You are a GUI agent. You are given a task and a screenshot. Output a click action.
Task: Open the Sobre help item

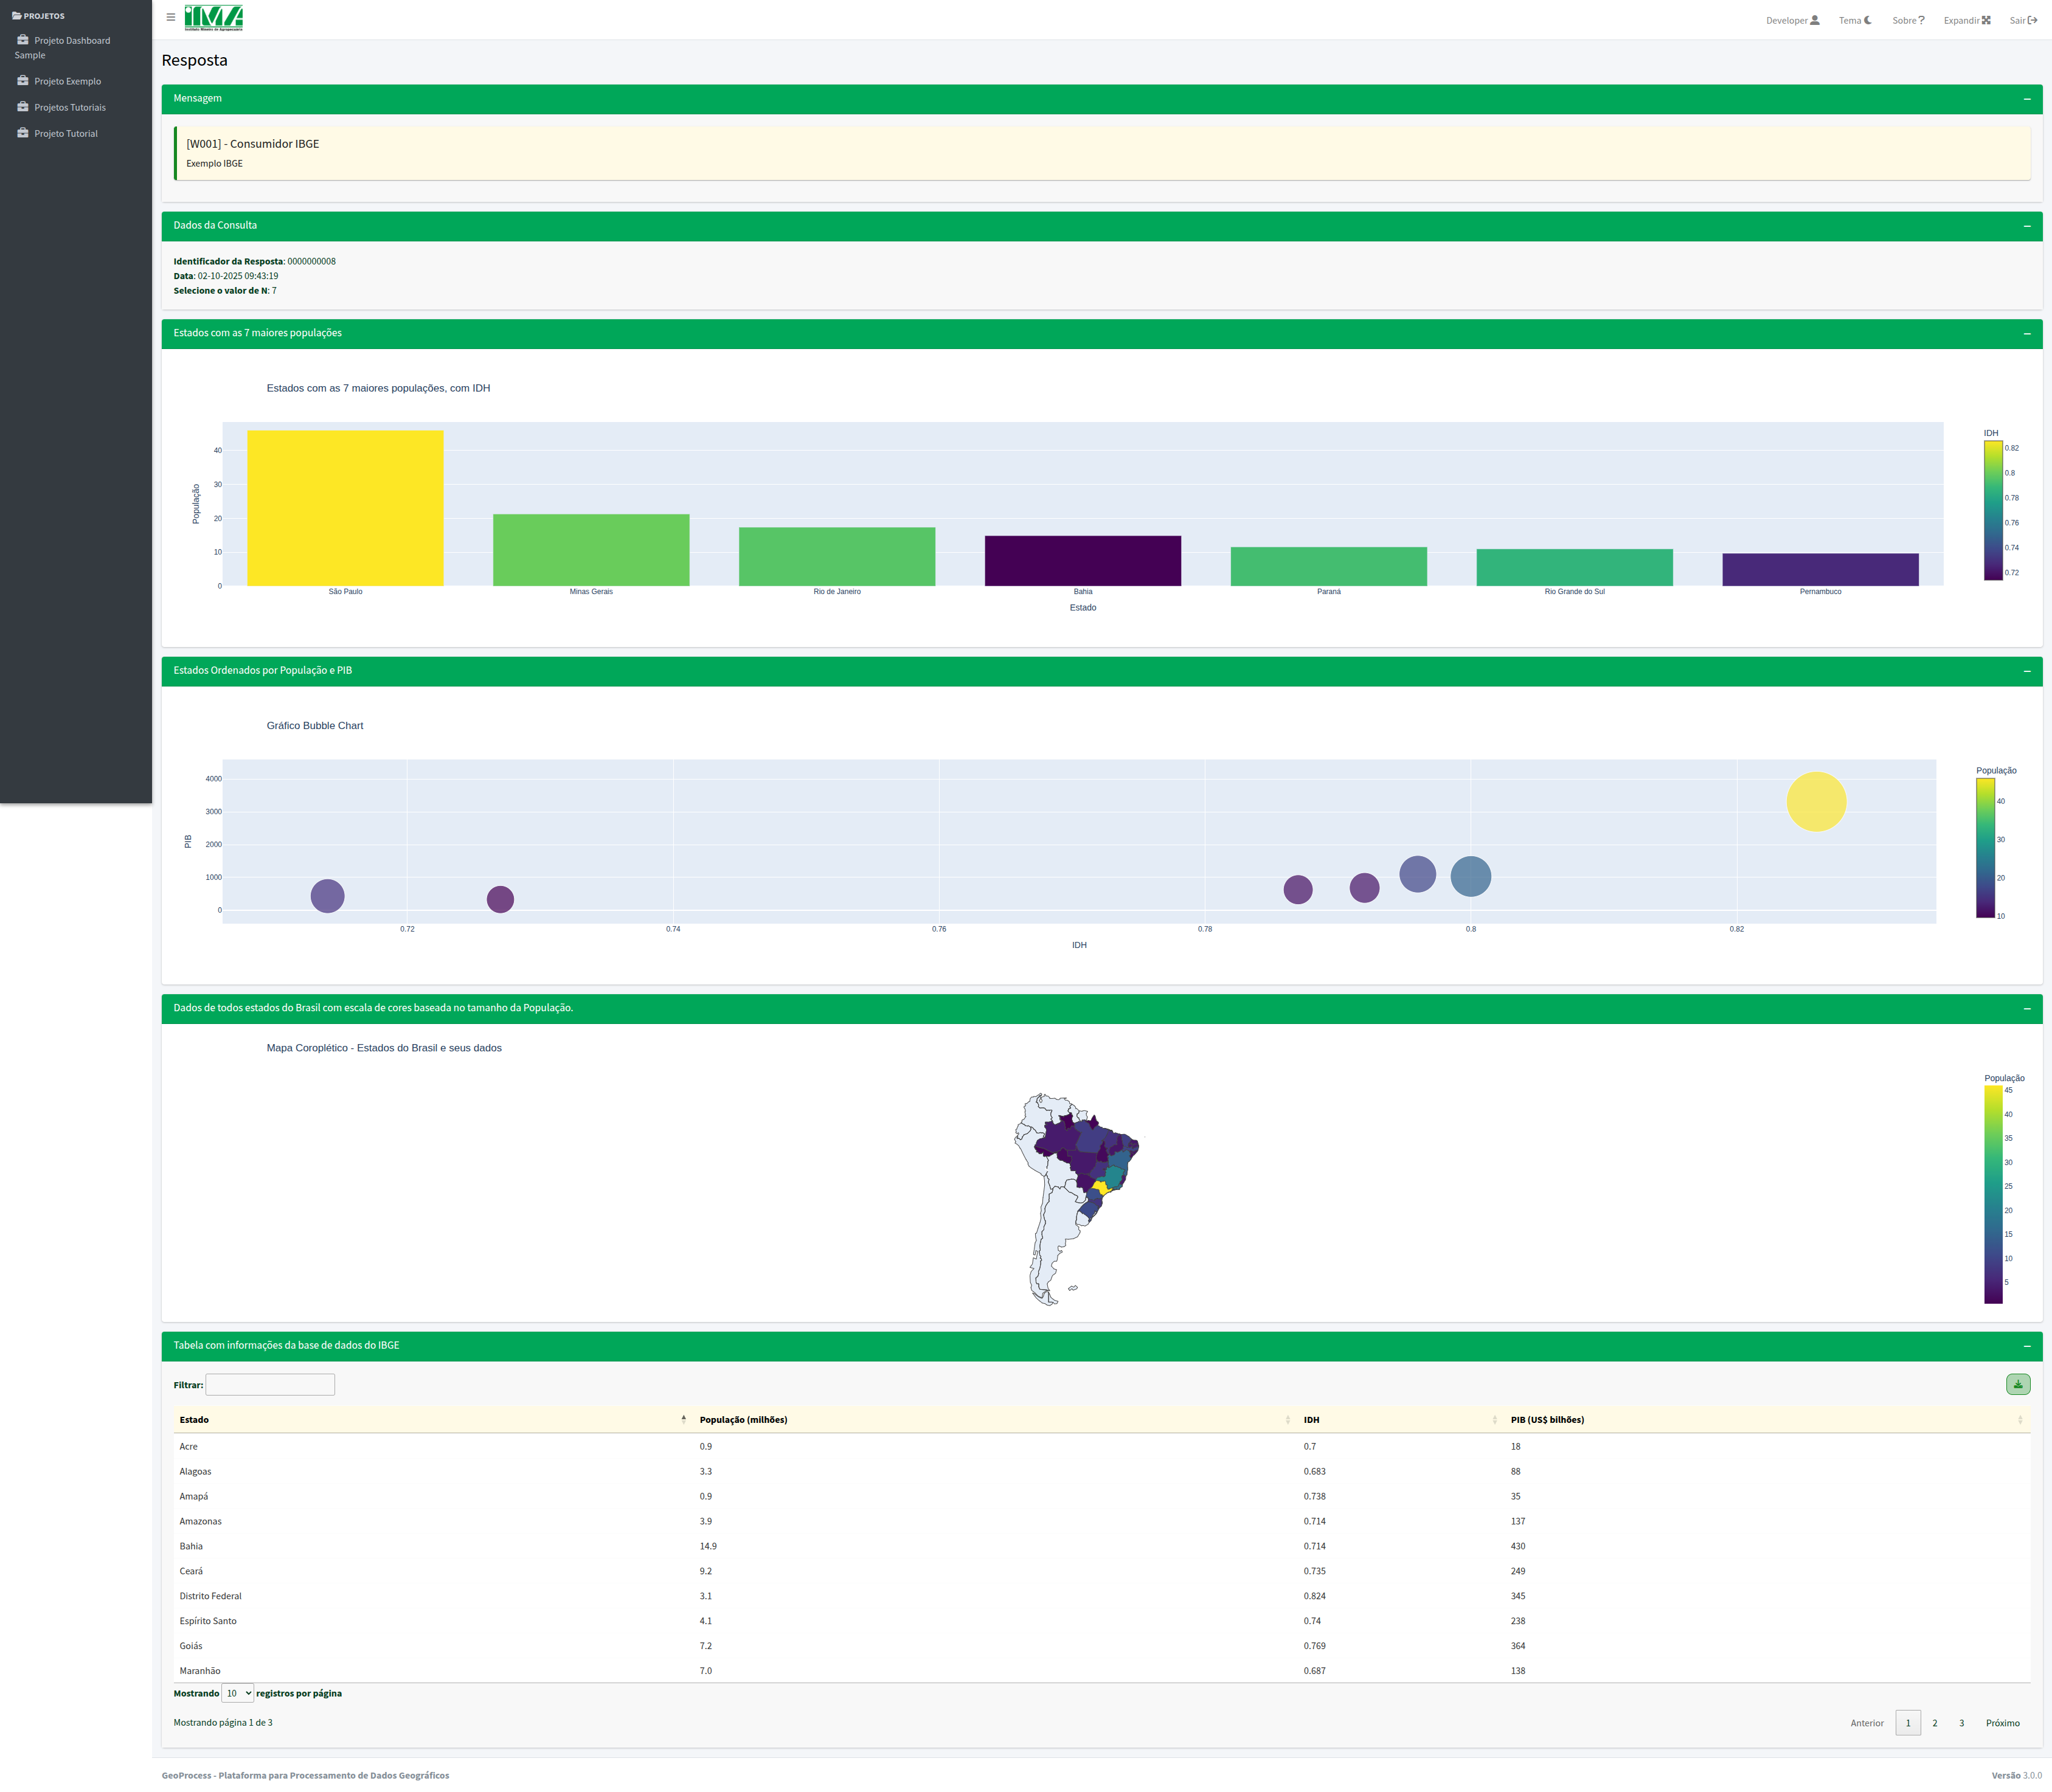coord(1908,20)
